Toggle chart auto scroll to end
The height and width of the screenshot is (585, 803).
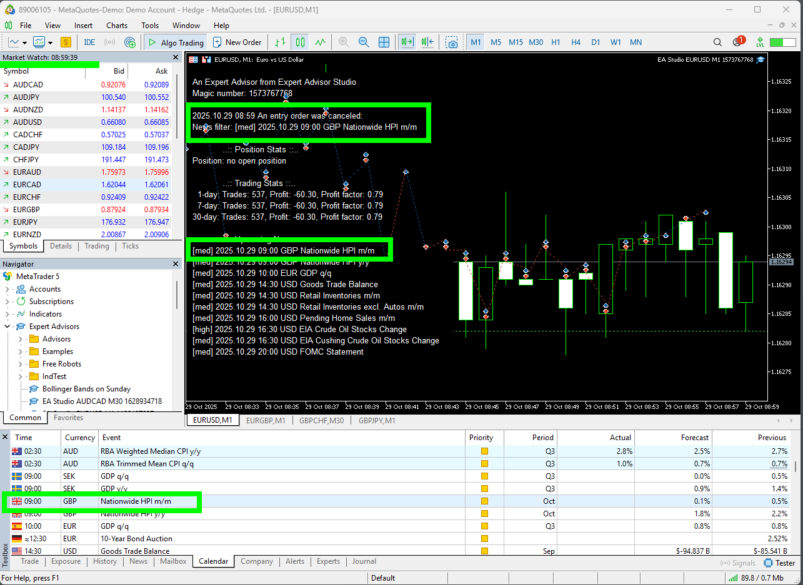pos(407,42)
